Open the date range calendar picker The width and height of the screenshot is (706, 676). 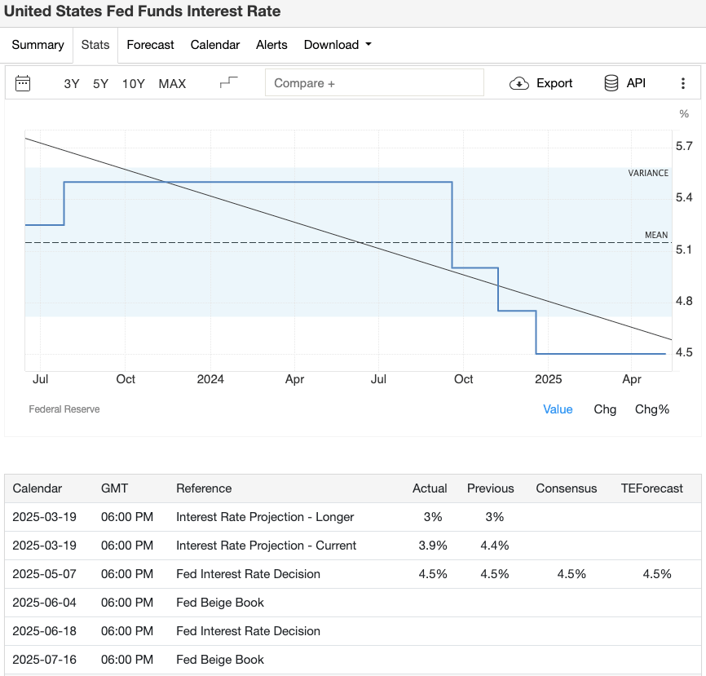tap(23, 83)
